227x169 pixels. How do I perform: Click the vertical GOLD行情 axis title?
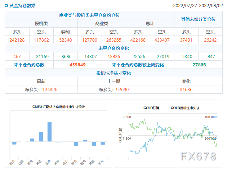[120, 135]
